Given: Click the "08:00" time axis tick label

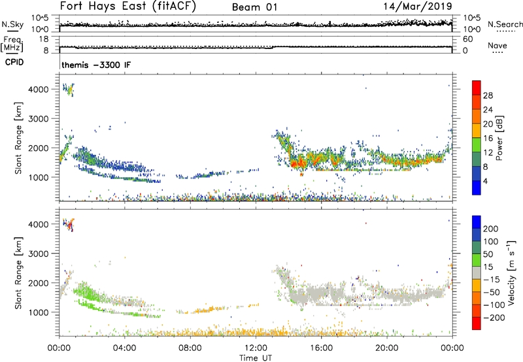Looking at the screenshot, I should (x=190, y=348).
